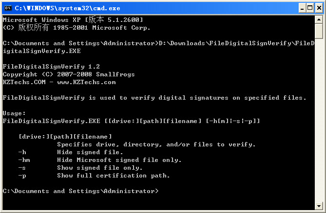Open the cmd.exe system menu icon
Screen dimensions: 326x213
click(7, 7)
